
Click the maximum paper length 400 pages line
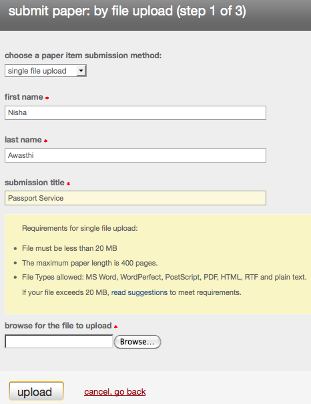click(89, 263)
